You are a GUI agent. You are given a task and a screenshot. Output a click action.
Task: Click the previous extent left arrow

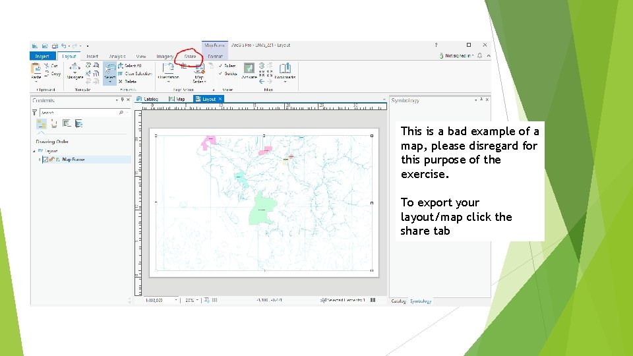(262, 82)
